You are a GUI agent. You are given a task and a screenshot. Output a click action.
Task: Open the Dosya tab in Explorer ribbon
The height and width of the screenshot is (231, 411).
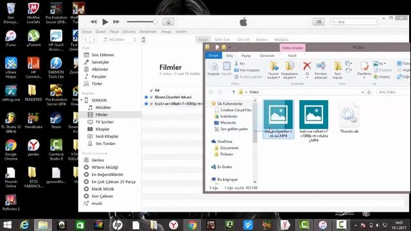[x=213, y=56]
